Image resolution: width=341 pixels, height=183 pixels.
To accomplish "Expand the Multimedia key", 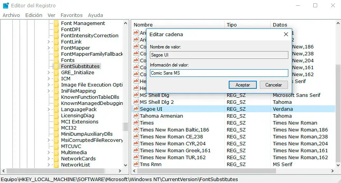I will point(49,153).
